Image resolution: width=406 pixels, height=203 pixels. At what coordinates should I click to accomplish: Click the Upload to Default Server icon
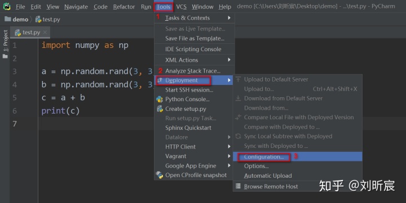pyautogui.click(x=238, y=79)
